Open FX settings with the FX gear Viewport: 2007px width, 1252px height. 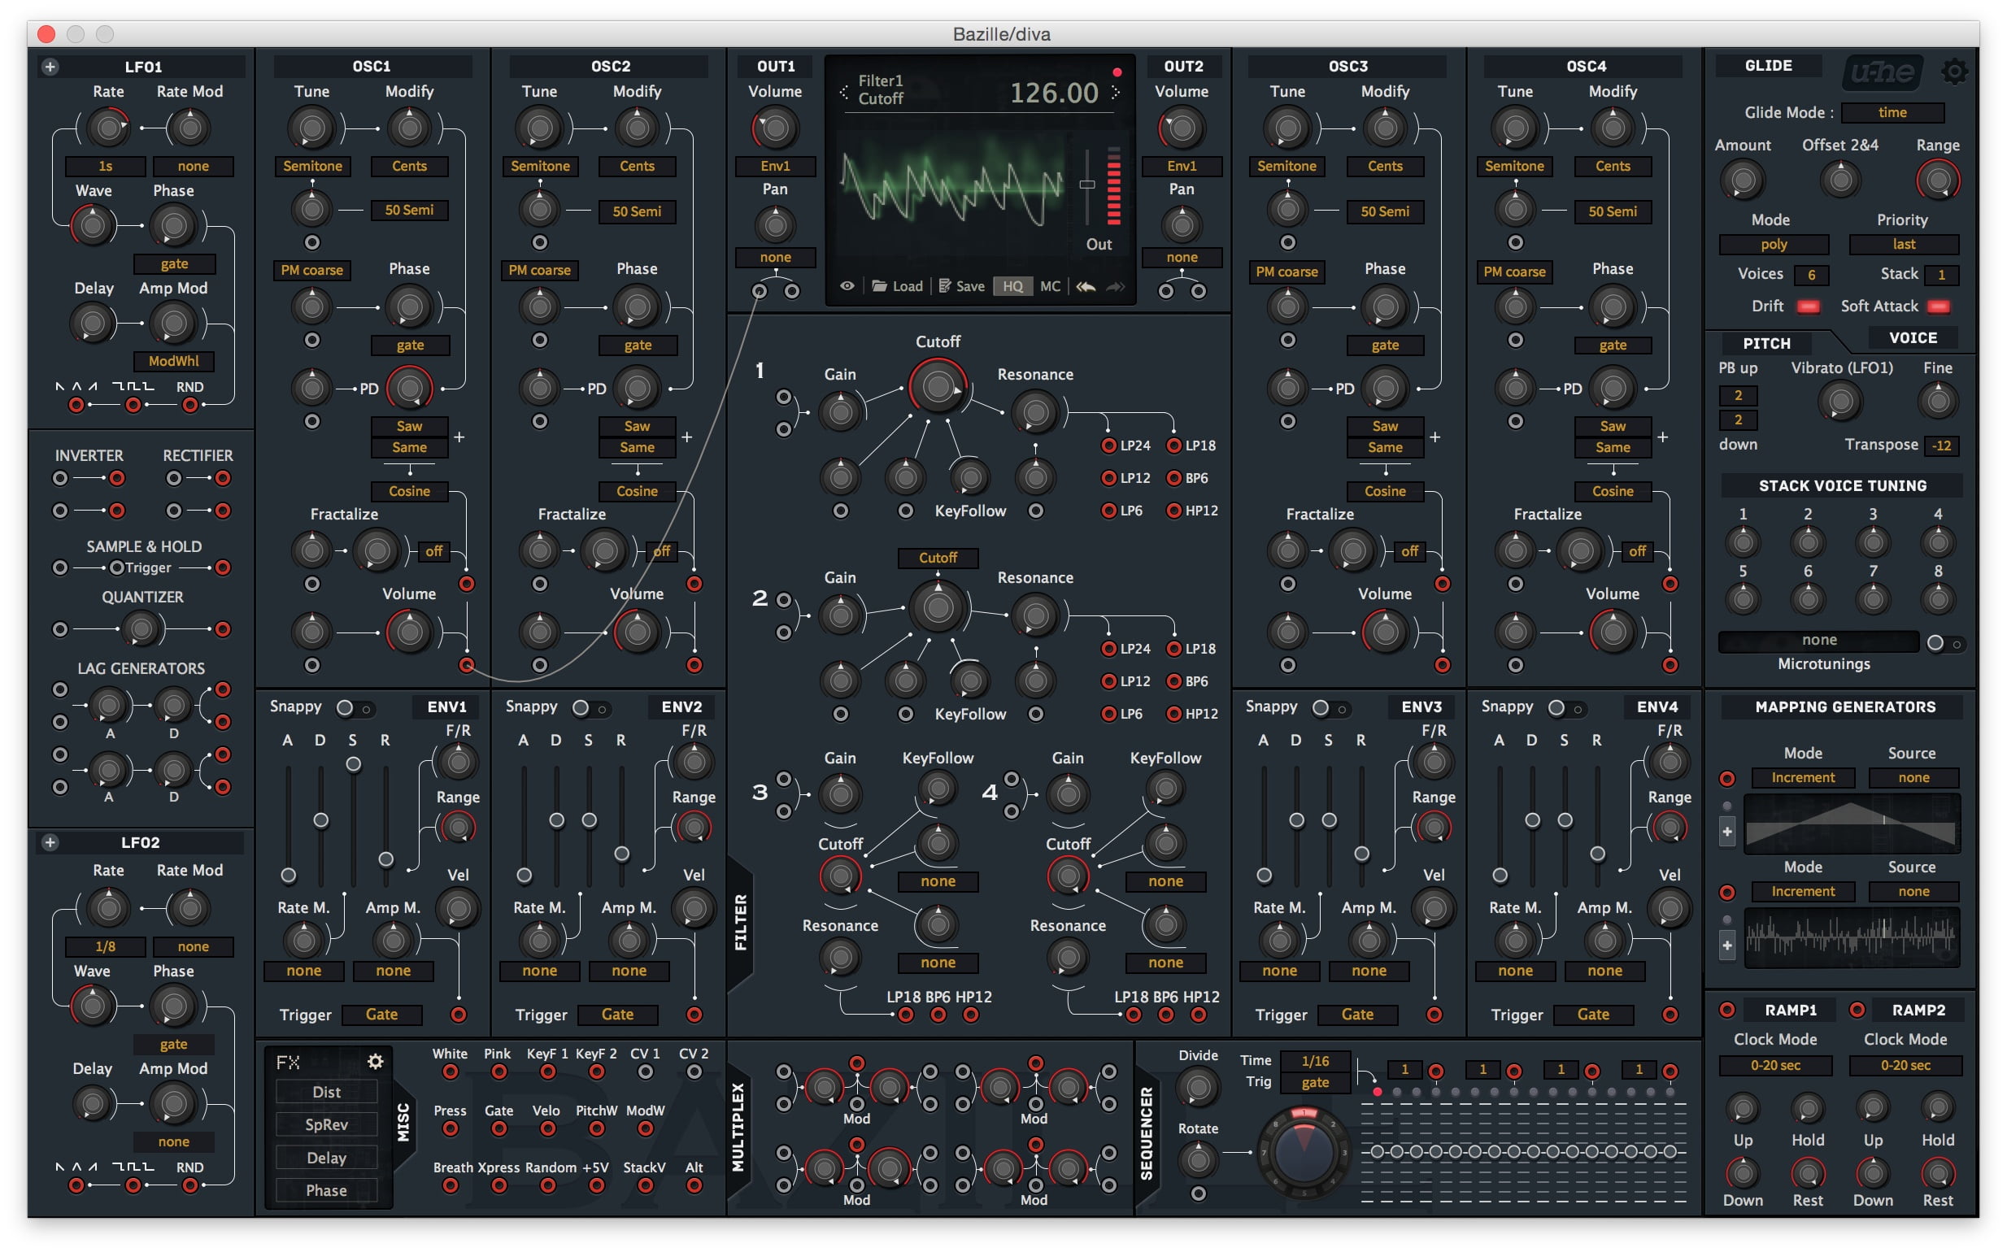click(375, 1062)
